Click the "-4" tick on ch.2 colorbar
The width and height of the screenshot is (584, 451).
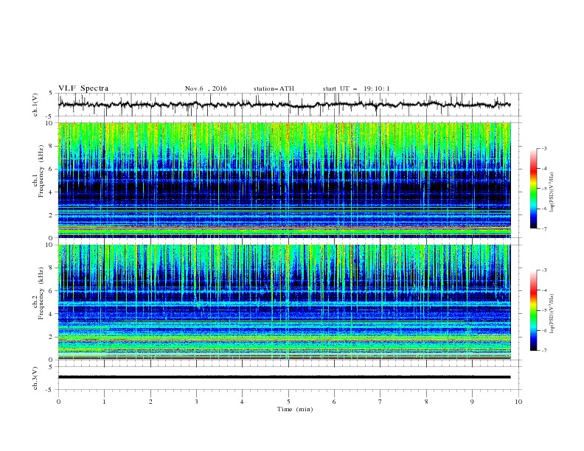tap(543, 290)
